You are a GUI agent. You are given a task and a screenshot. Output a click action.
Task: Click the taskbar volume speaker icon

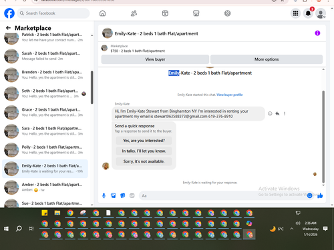(298, 223)
